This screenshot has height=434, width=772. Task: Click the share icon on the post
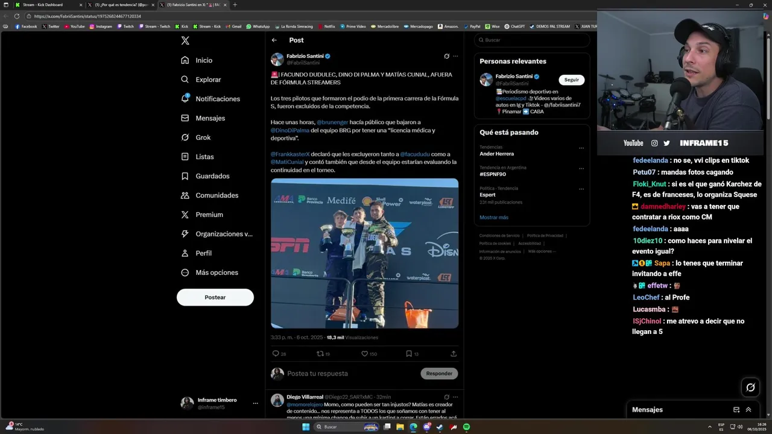(454, 354)
